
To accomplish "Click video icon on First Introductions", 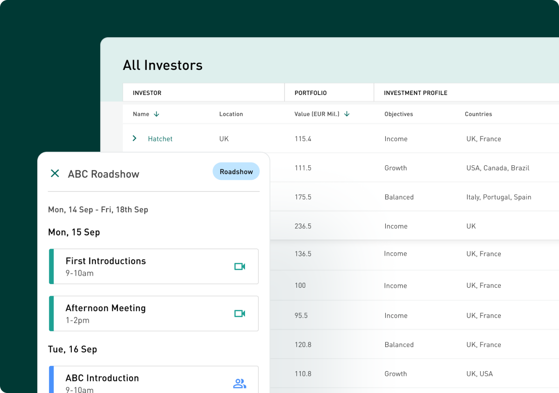I will [x=239, y=266].
